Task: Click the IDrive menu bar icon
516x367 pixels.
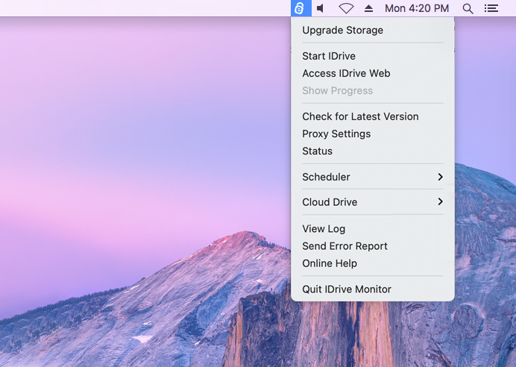Action: click(301, 8)
